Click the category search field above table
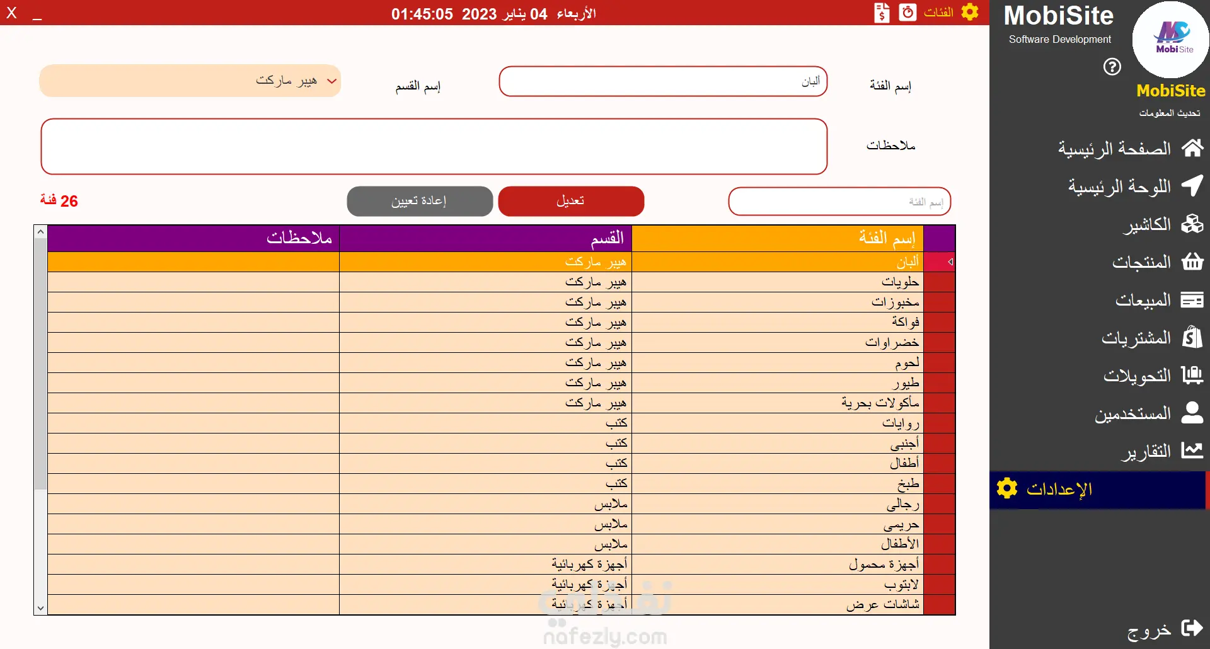The width and height of the screenshot is (1210, 649). point(839,202)
